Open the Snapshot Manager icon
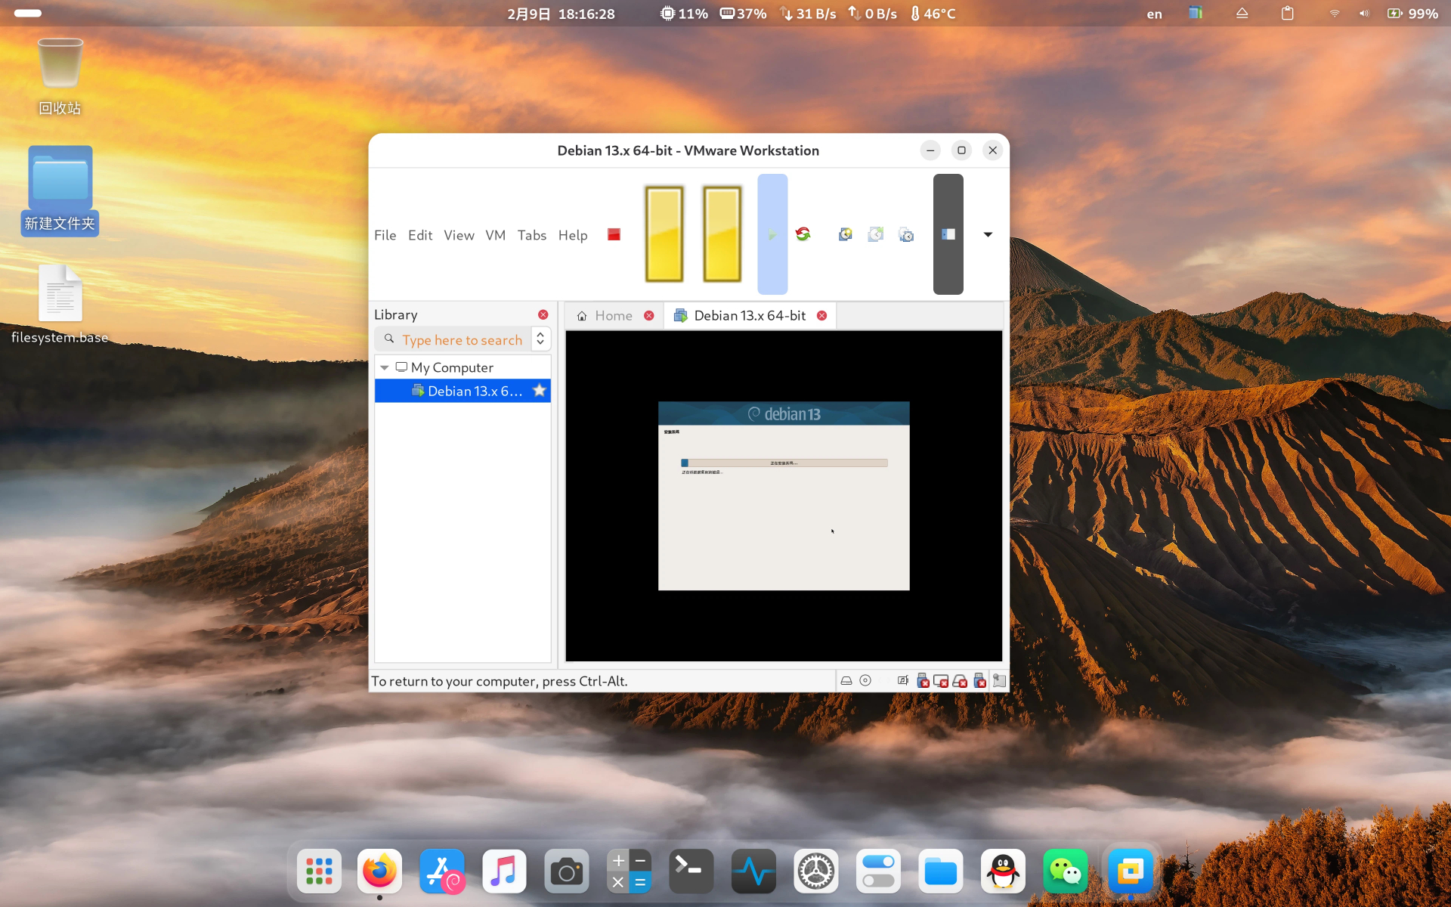 [x=906, y=234]
